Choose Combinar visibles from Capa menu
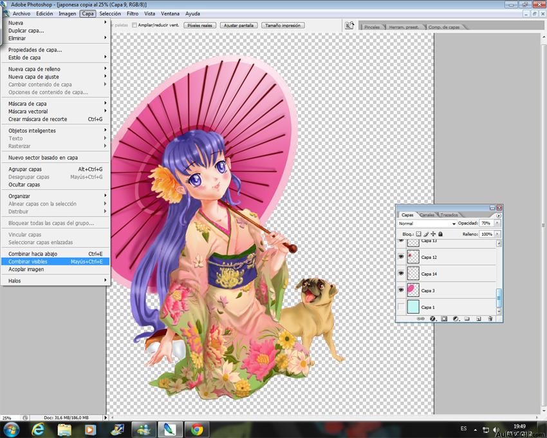Image resolution: width=547 pixels, height=438 pixels. 55,262
